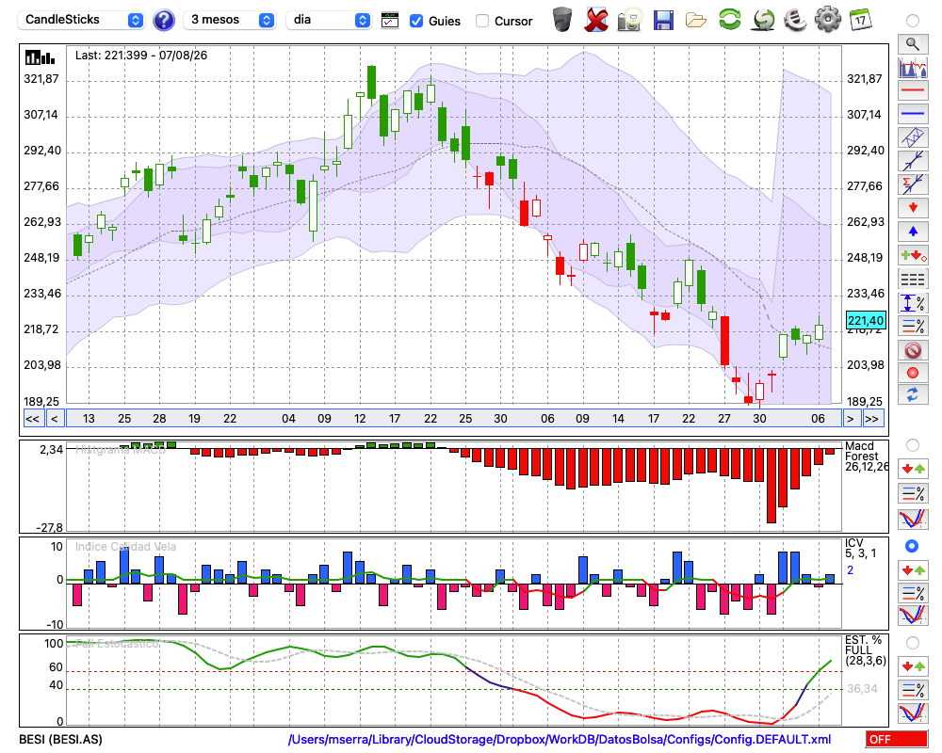Image resolution: width=942 pixels, height=753 pixels.
Task: Open the dia interval dropdown
Action: point(328,20)
